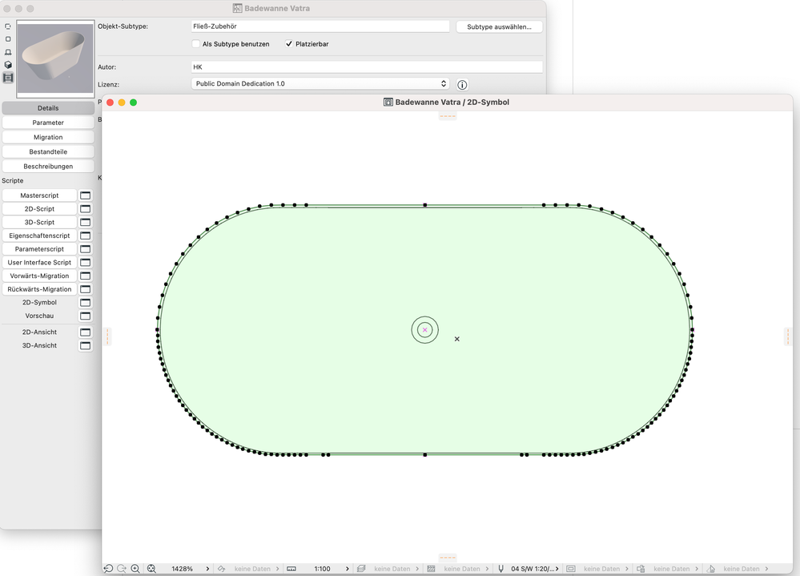Expand the 1428% zoom level menu
Screen dimensions: 800x576
click(207, 569)
